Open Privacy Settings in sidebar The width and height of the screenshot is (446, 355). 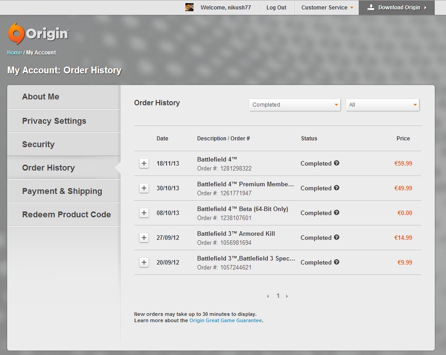64,121
